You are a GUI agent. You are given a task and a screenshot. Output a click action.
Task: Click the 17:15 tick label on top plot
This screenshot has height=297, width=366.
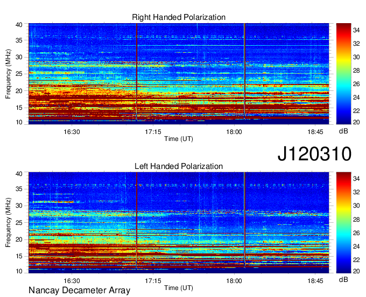(x=153, y=132)
